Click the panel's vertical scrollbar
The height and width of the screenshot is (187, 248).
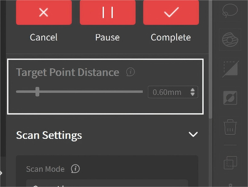coord(210,59)
